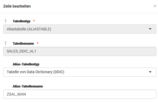Click the Tabellentyp field label

pos(22,21)
